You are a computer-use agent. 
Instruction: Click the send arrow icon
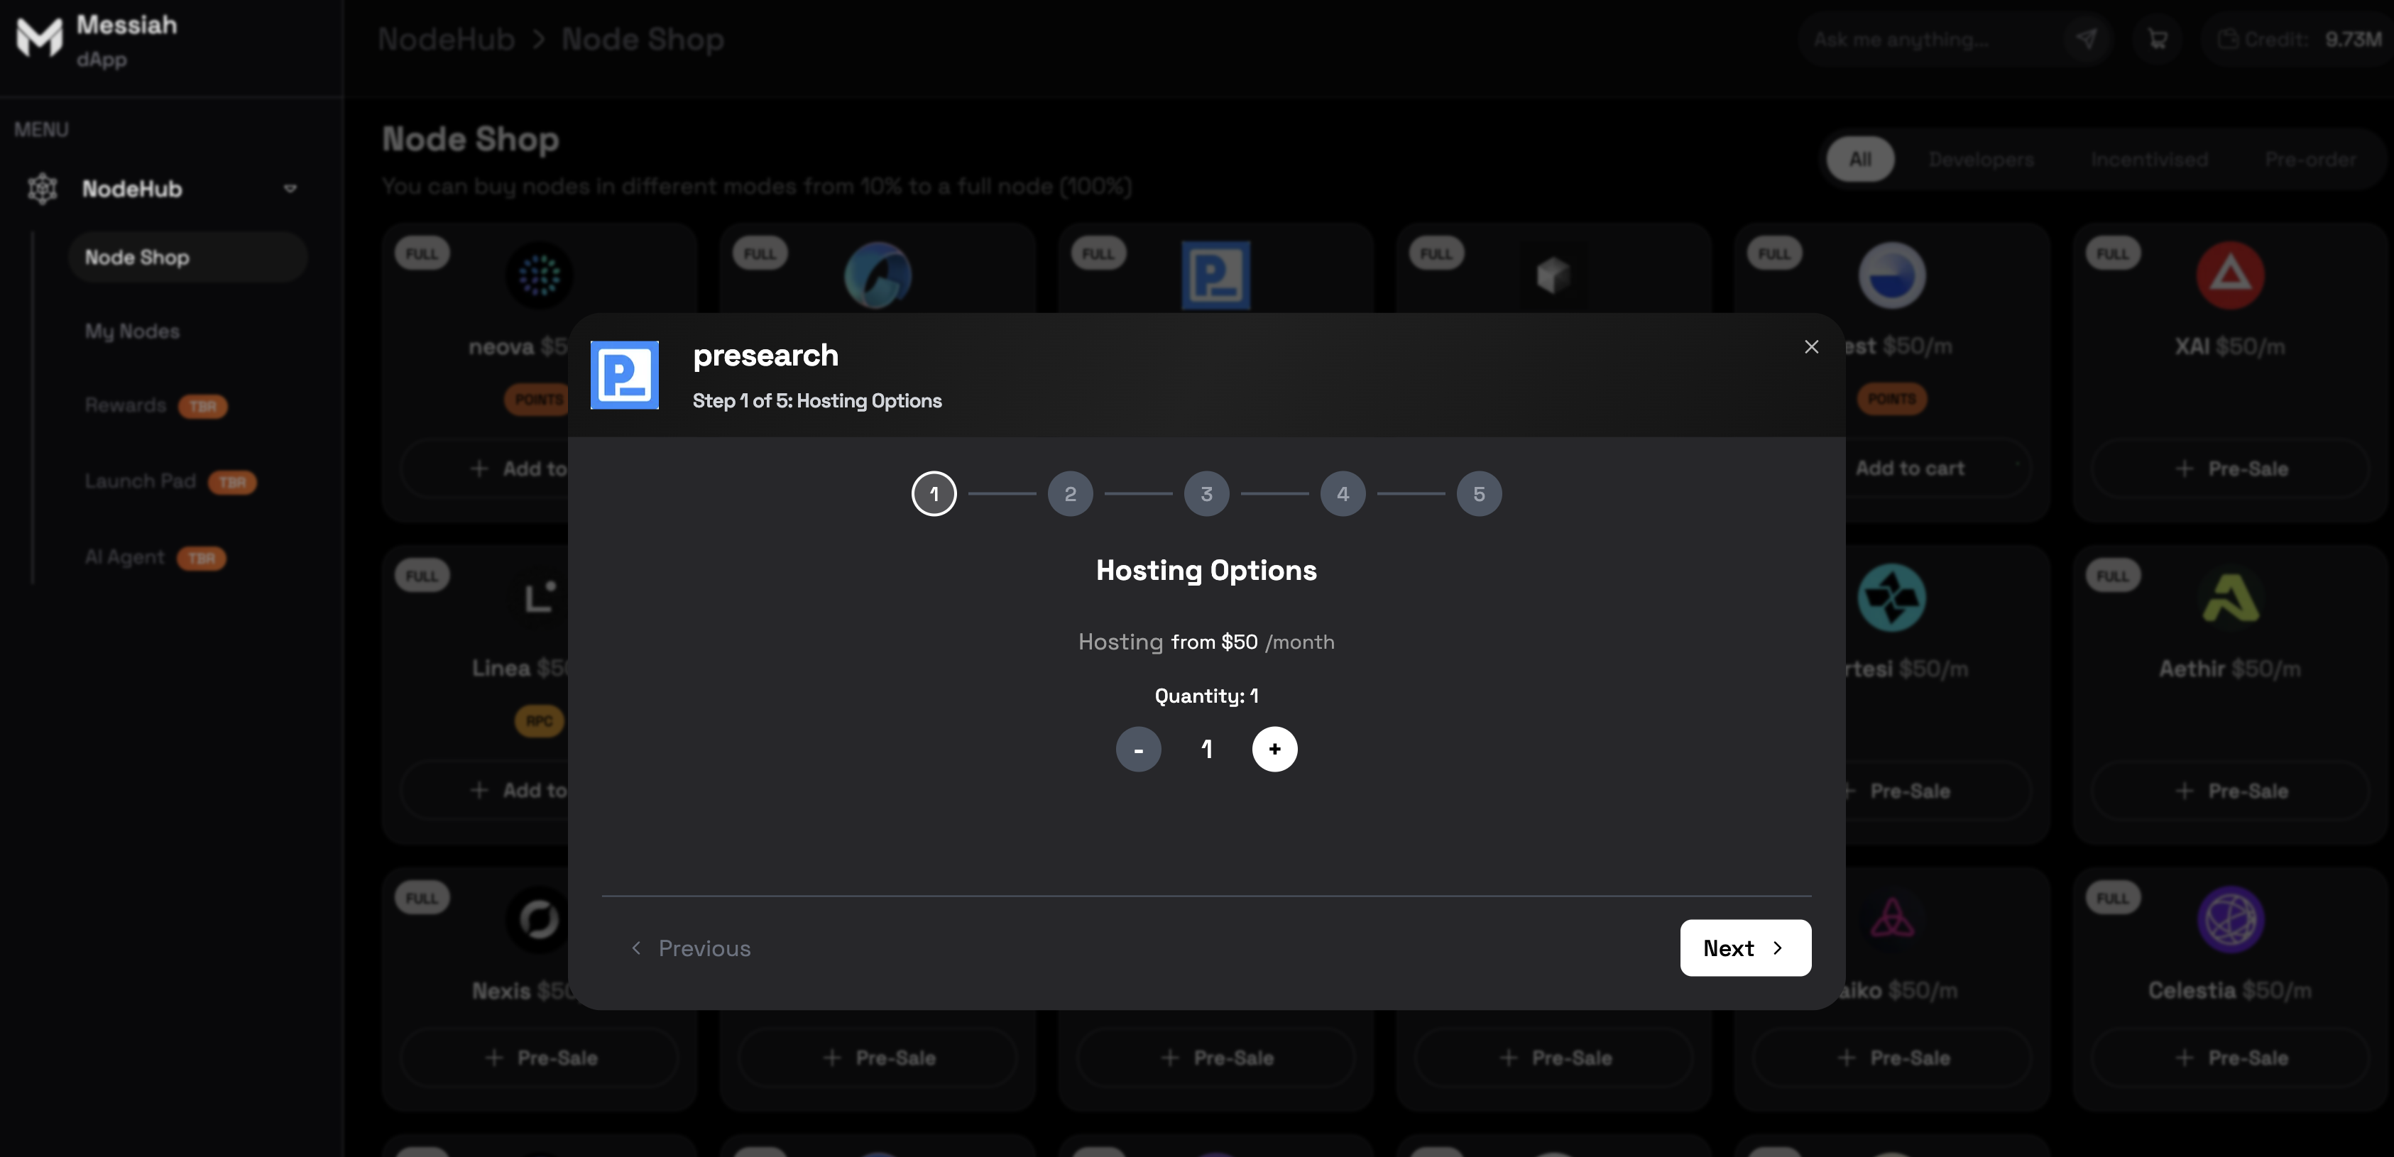2087,39
